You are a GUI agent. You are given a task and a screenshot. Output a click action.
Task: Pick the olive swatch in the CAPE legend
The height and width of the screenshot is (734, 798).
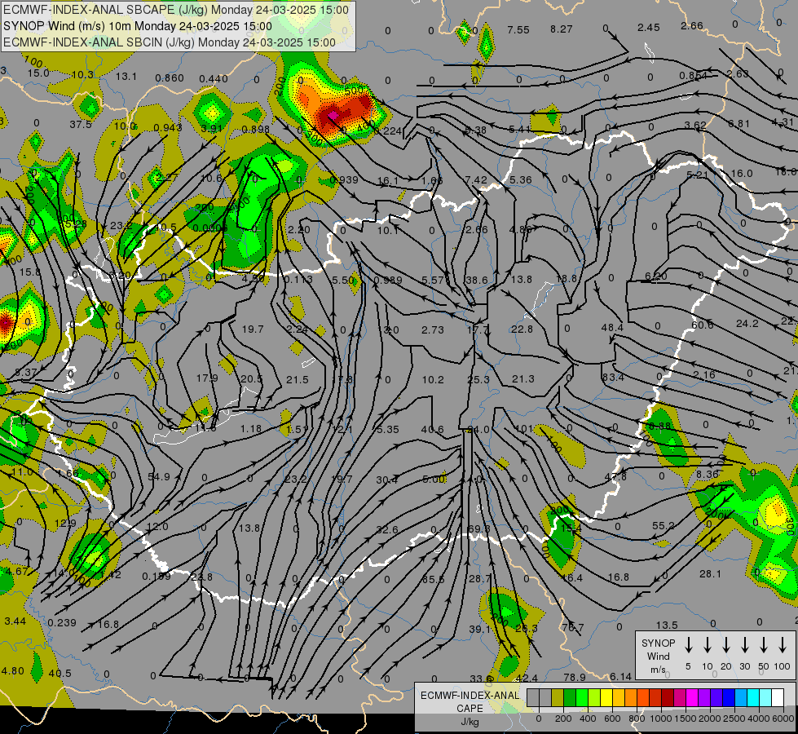(x=558, y=698)
